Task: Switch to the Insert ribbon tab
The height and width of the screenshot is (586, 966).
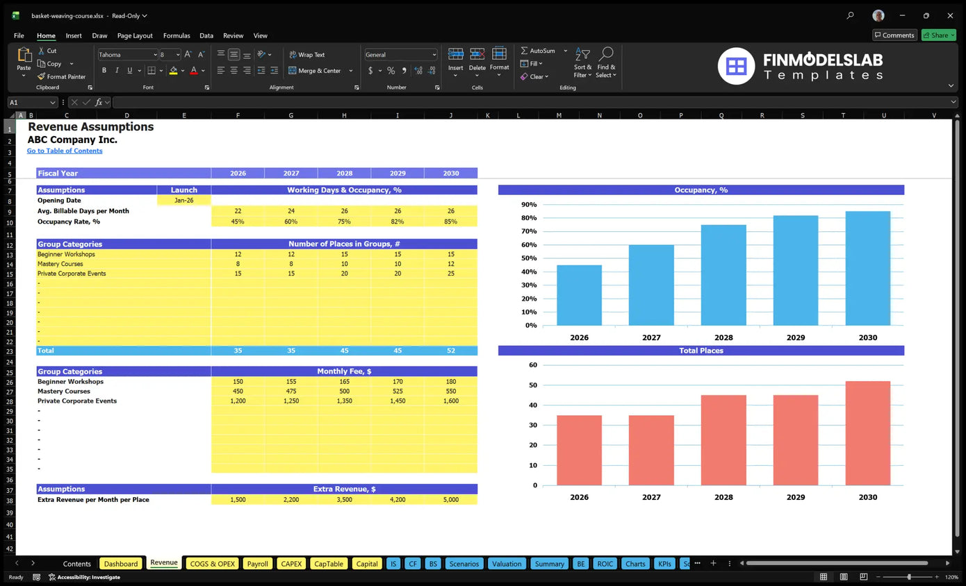Action: [74, 35]
